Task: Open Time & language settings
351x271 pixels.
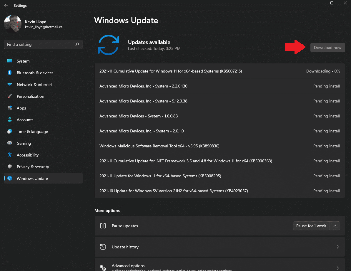Action: (x=43, y=132)
